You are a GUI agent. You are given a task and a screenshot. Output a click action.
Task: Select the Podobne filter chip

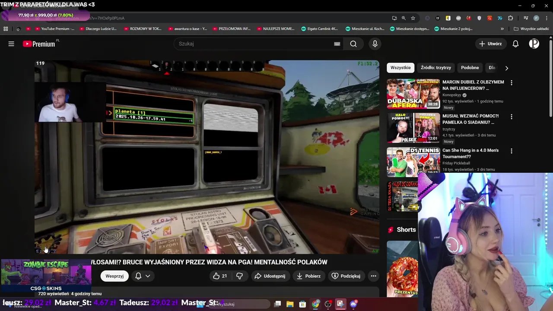[470, 68]
